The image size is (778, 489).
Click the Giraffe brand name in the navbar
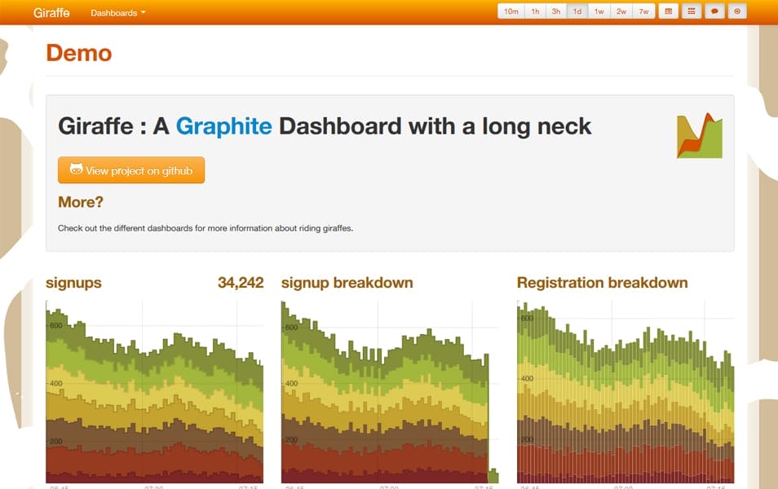click(x=51, y=12)
